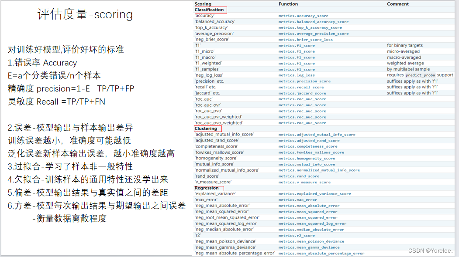Follow the metrics.average_precision_score link
This screenshot has width=459, height=257.
[314, 34]
